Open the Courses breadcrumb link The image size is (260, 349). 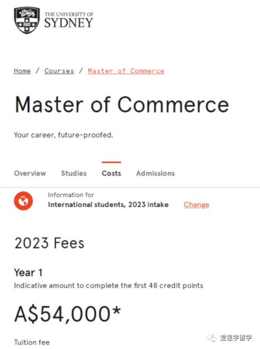pyautogui.click(x=59, y=71)
